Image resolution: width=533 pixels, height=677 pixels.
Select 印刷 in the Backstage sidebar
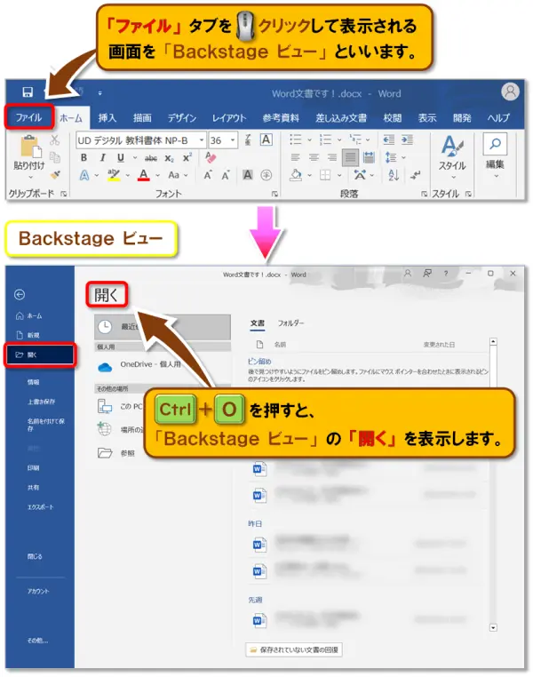click(x=33, y=467)
